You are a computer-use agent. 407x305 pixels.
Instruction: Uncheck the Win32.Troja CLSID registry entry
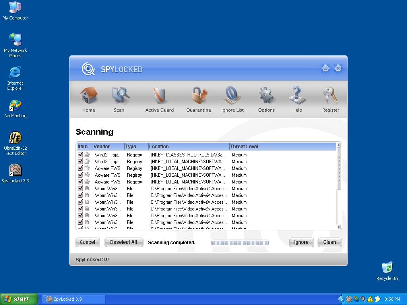click(x=80, y=154)
